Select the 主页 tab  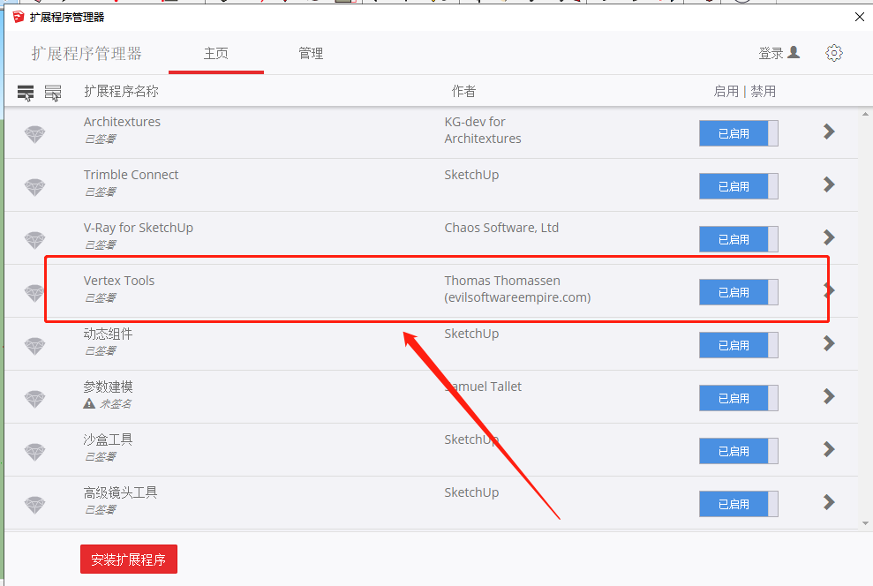click(x=216, y=54)
